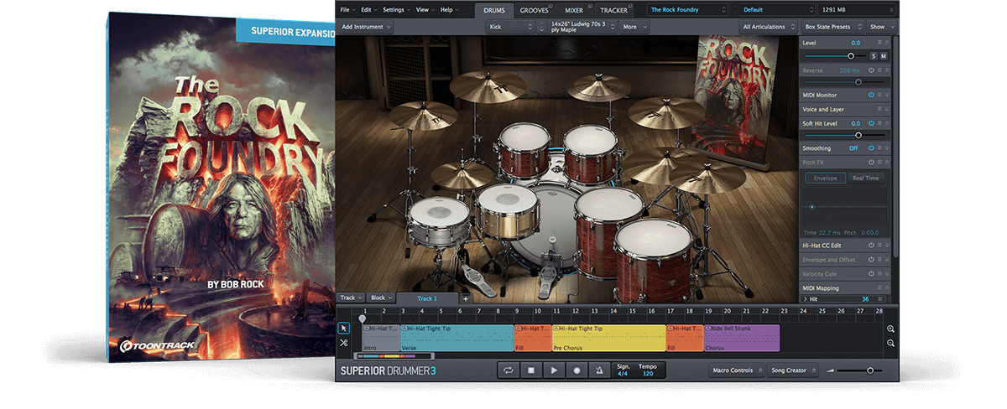Expand Voice and Layer section chevron

[888, 109]
